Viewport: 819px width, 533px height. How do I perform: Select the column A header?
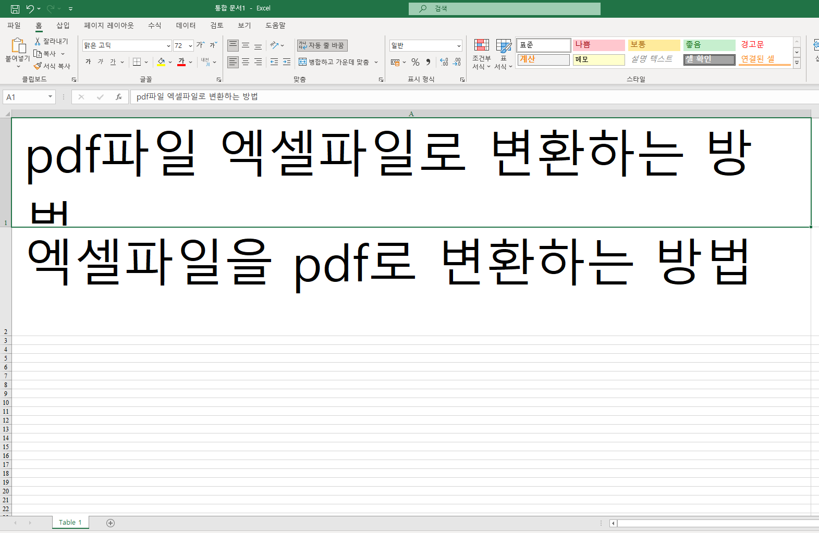point(411,114)
